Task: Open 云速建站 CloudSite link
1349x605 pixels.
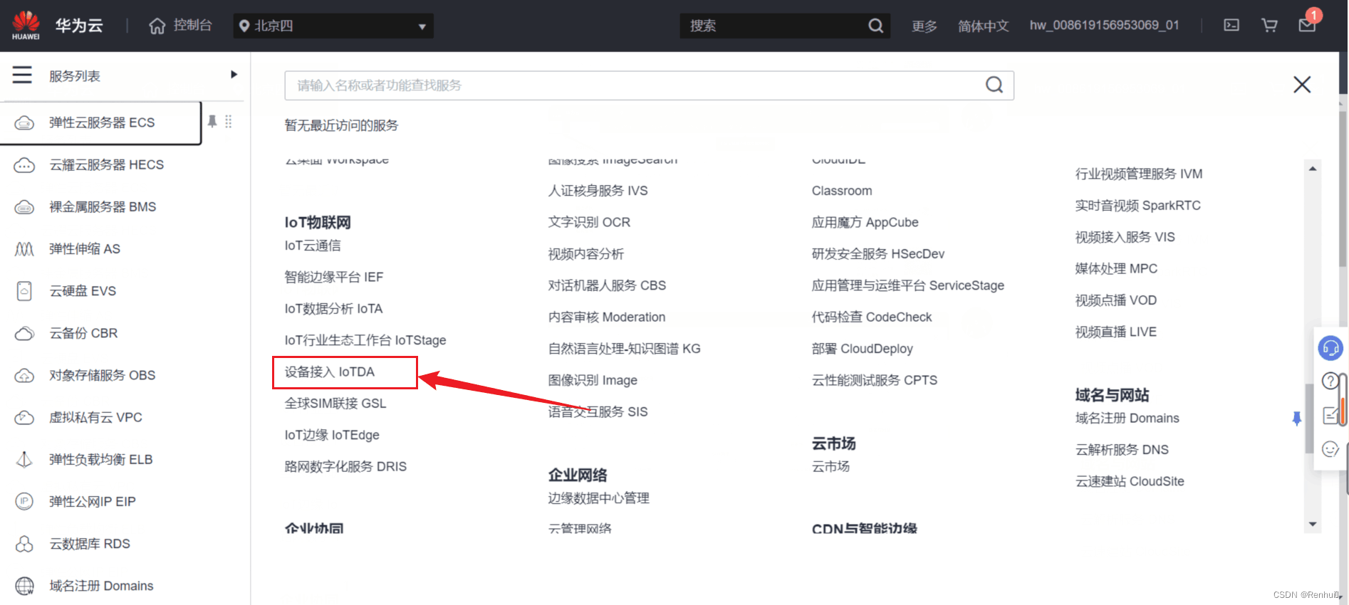Action: (1130, 481)
